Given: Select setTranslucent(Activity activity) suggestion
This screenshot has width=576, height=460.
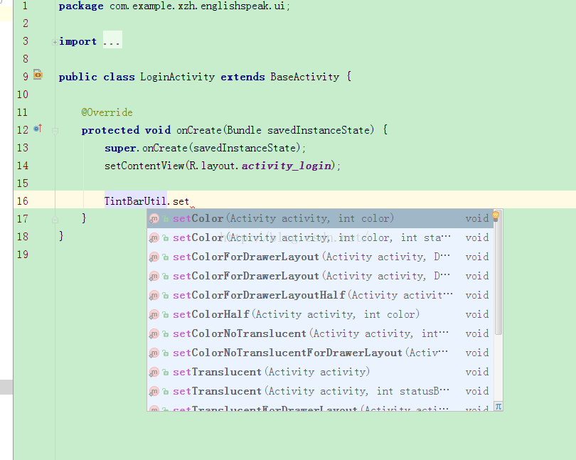Looking at the screenshot, I should [320, 372].
